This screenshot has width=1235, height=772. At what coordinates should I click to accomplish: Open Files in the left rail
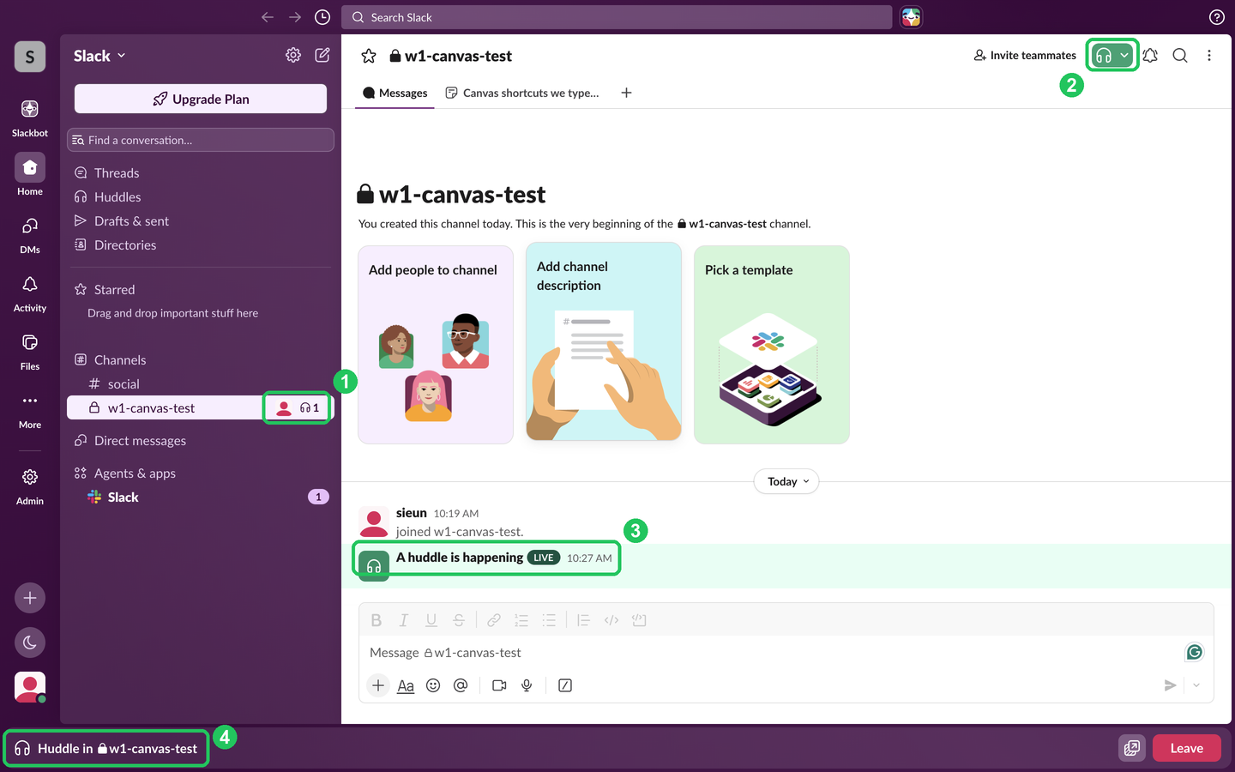(30, 351)
